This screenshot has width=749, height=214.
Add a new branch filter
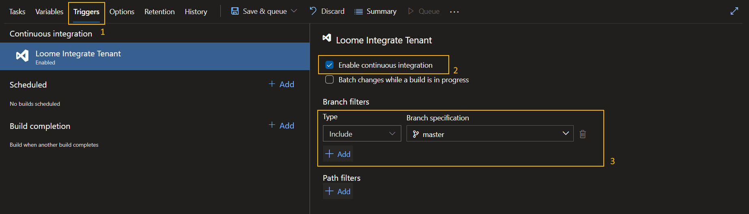(x=338, y=154)
